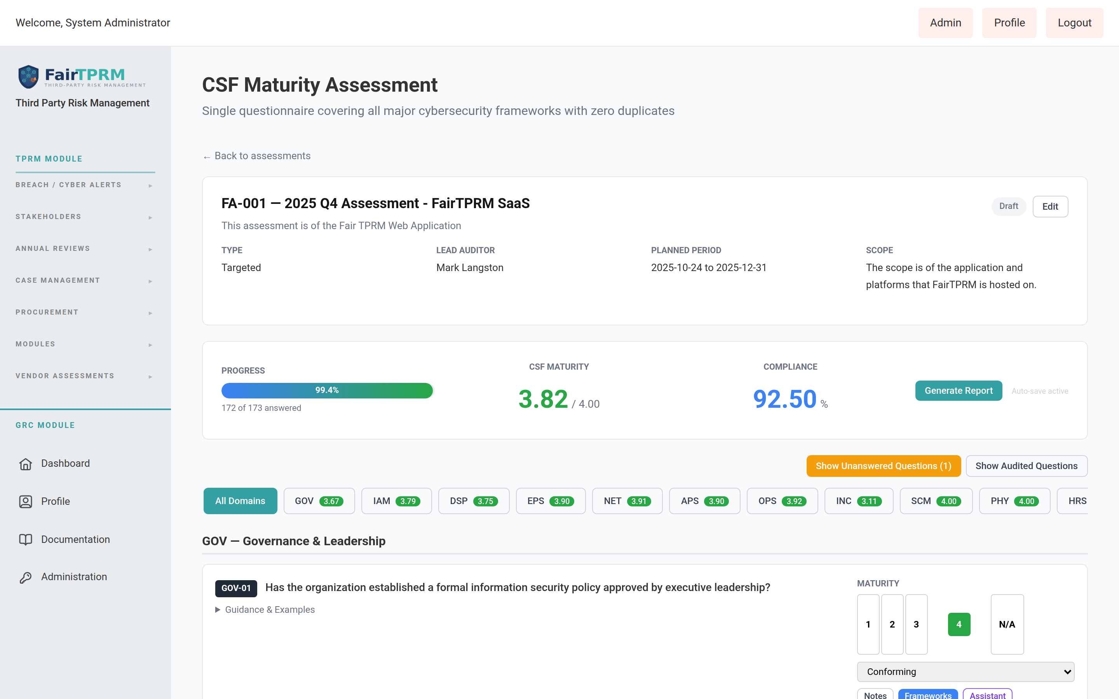The height and width of the screenshot is (699, 1119).
Task: Expand Annual Reviews section
Action: click(x=85, y=249)
